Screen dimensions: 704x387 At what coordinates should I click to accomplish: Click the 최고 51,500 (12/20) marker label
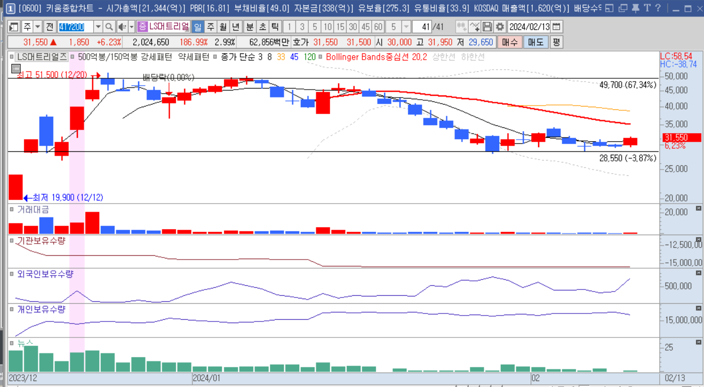point(52,75)
